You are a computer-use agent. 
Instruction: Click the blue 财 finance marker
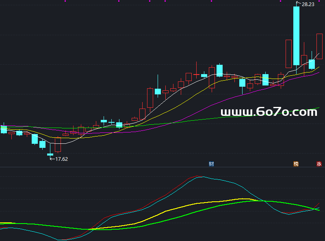coord(211,164)
